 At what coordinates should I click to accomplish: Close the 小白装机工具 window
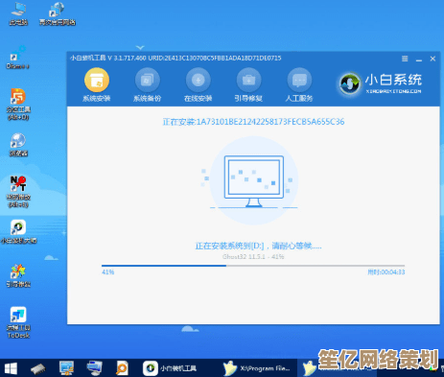(x=432, y=59)
